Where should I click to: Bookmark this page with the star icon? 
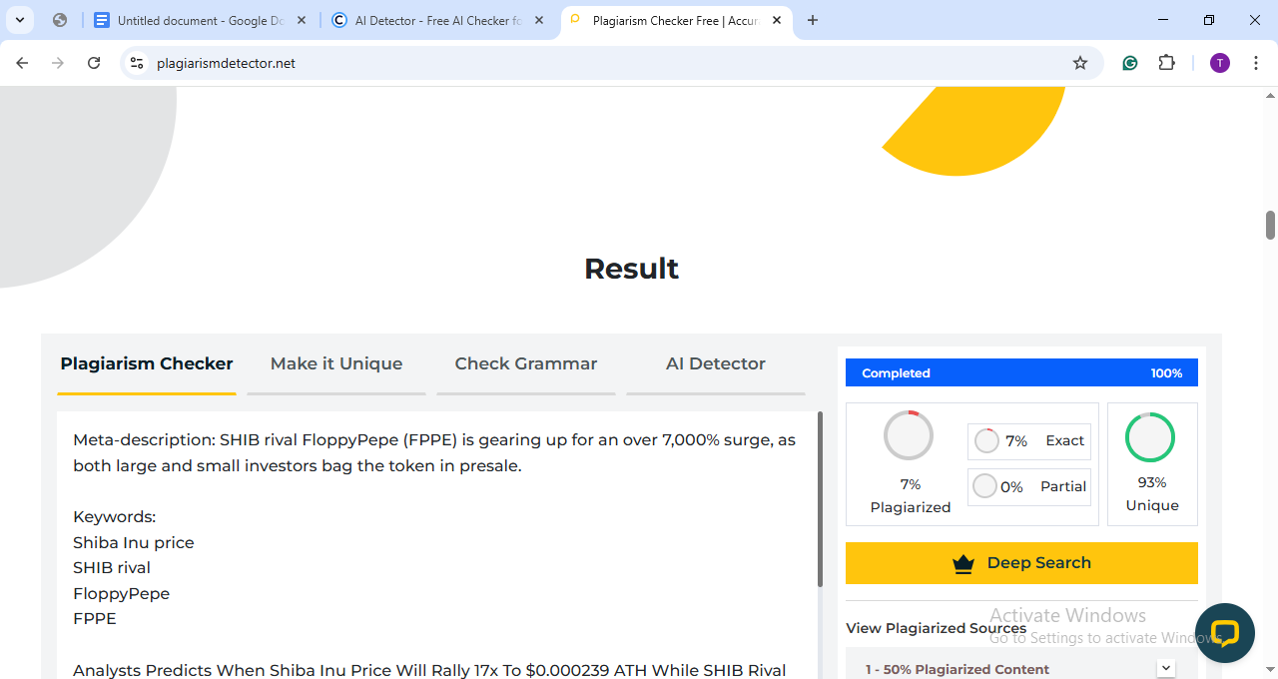[1080, 63]
